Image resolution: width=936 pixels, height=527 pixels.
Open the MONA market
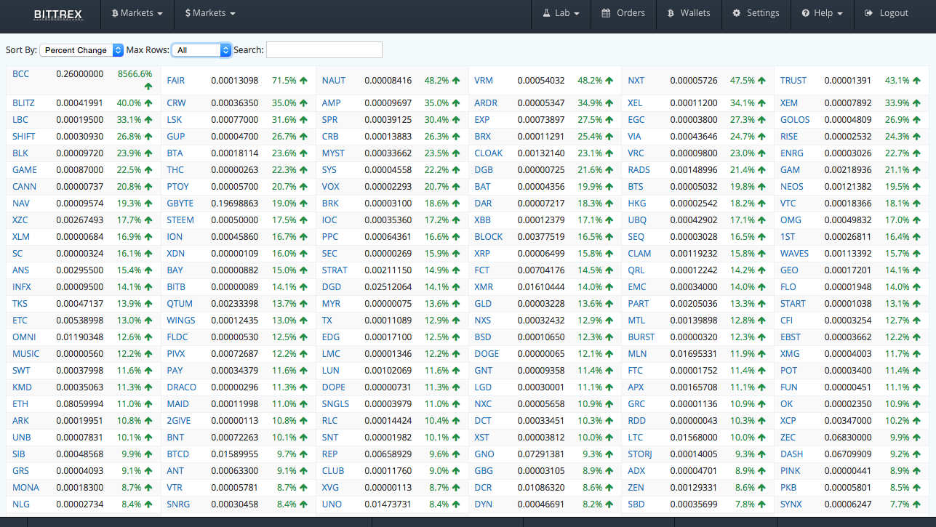click(25, 488)
